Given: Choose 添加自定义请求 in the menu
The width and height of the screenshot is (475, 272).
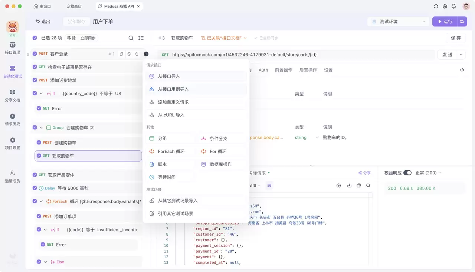Looking at the screenshot, I should point(196,102).
